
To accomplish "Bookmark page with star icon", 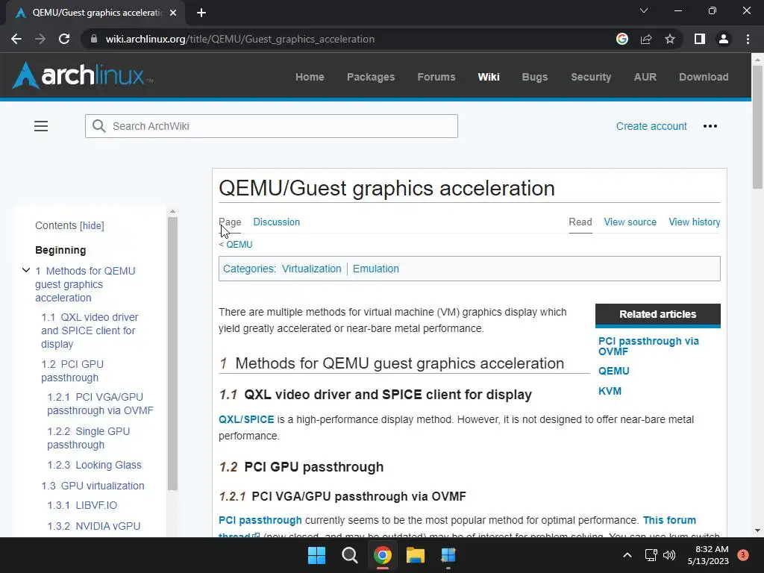I will point(670,39).
